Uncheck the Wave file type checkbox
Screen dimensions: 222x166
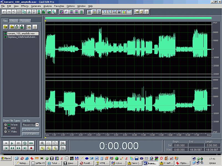(x=5, y=125)
